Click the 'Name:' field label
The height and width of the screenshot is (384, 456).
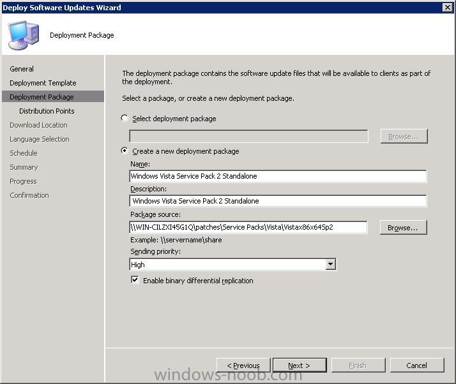pyautogui.click(x=140, y=164)
